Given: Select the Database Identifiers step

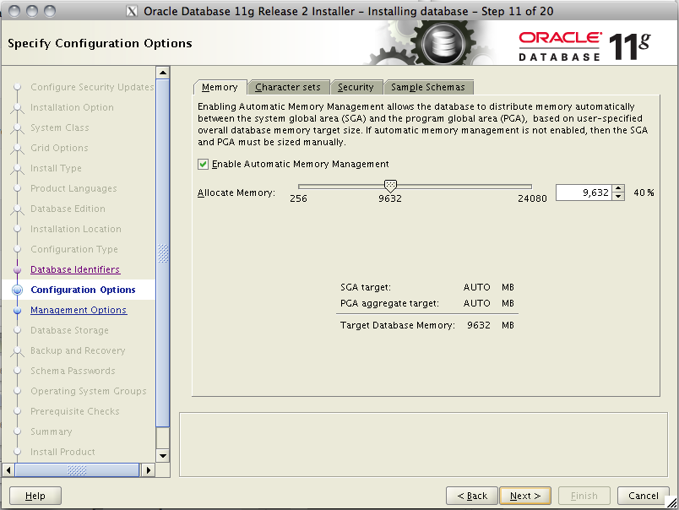Looking at the screenshot, I should (74, 269).
